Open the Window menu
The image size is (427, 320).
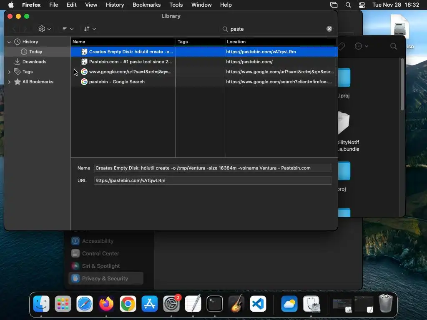click(x=201, y=5)
